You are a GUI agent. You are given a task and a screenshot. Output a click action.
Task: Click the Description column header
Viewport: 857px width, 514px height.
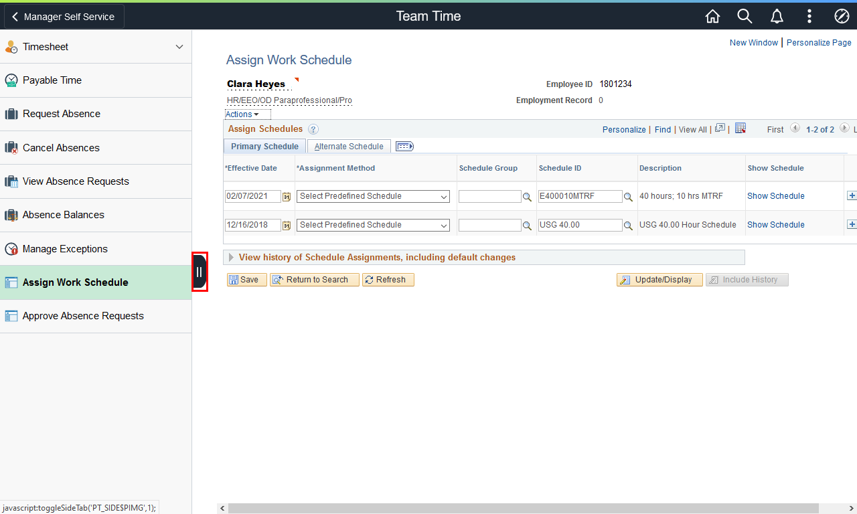tap(660, 168)
